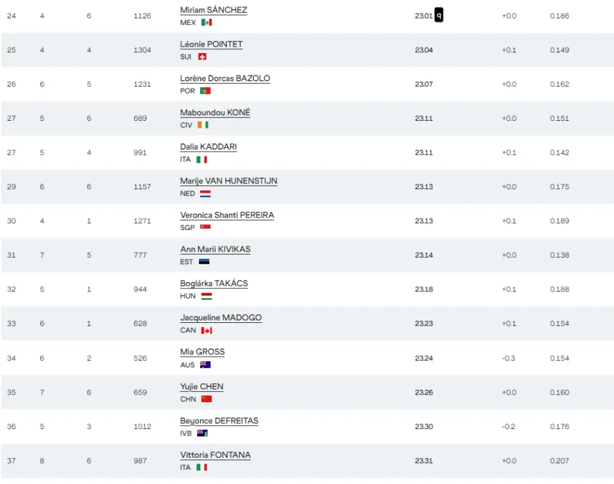
Task: Click the Canada flag icon
Action: [x=206, y=331]
